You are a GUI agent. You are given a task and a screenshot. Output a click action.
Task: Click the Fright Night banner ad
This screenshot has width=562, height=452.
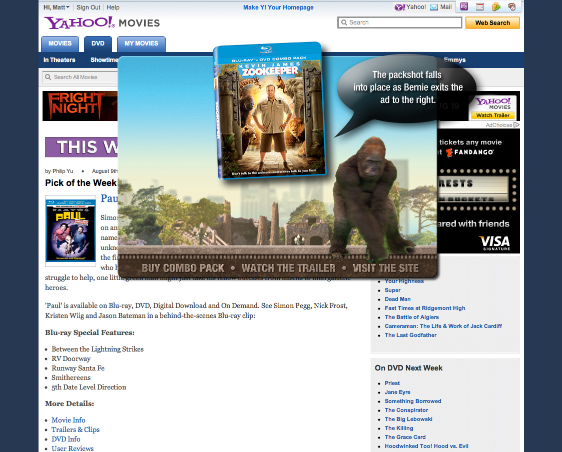click(x=80, y=106)
